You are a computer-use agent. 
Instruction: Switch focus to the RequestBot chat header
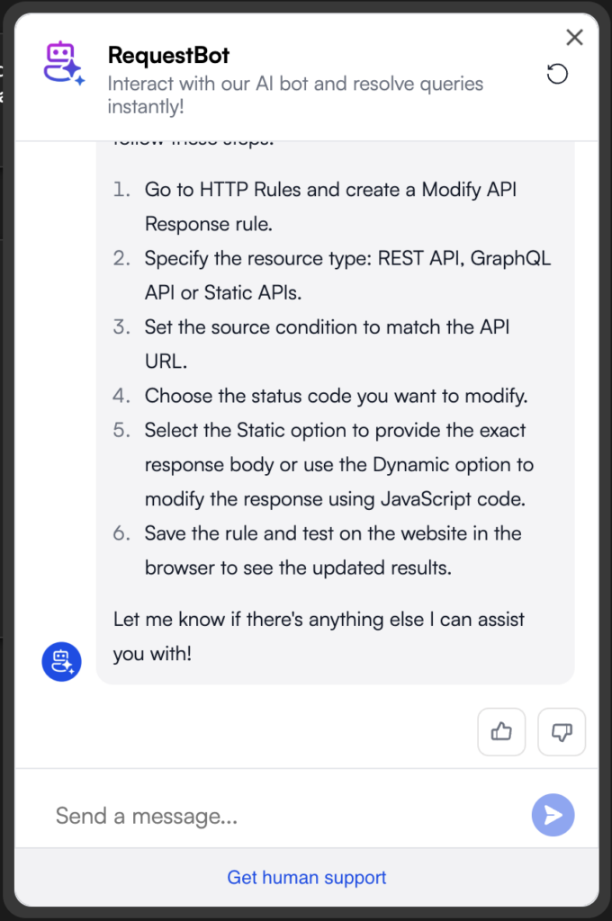tap(168, 55)
